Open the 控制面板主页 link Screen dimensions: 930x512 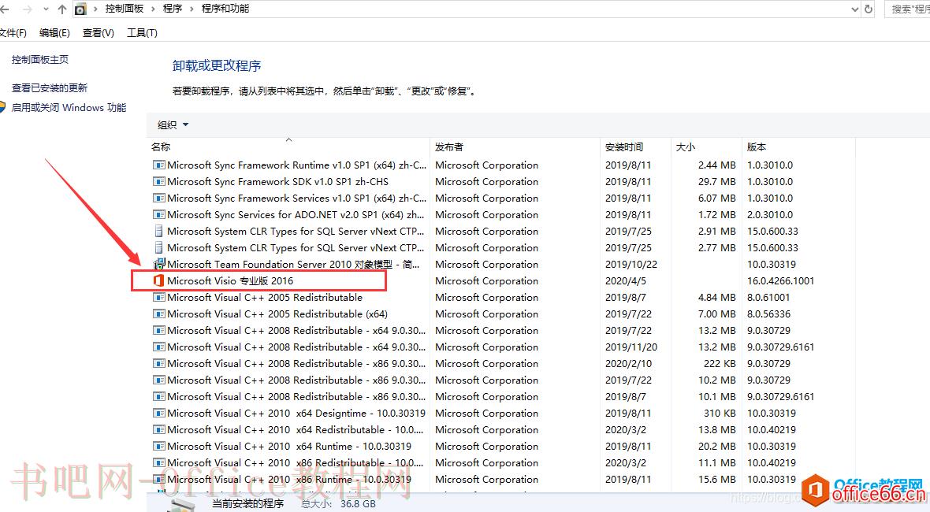point(39,59)
